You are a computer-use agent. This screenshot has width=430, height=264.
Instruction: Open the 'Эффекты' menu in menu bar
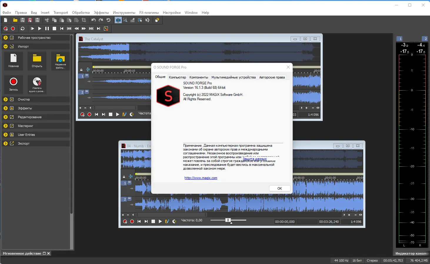click(x=101, y=13)
